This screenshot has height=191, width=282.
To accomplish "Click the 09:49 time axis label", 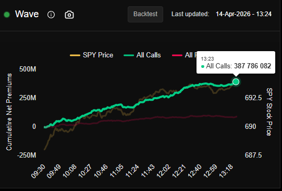I will (x=54, y=171).
